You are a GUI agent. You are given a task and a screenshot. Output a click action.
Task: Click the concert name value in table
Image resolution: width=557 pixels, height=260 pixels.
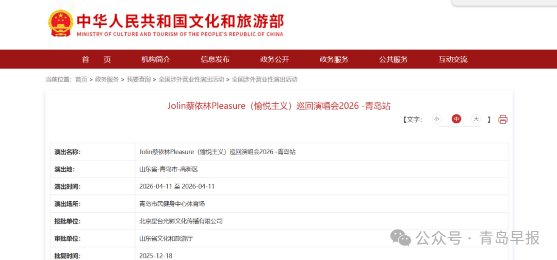click(218, 152)
